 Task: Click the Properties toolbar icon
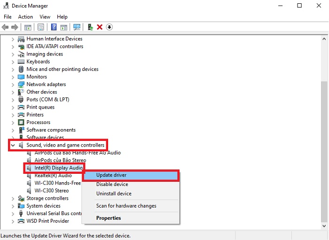coord(41,27)
